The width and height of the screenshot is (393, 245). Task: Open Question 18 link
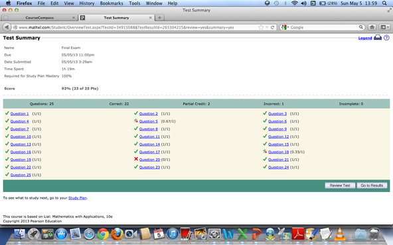click(278, 152)
